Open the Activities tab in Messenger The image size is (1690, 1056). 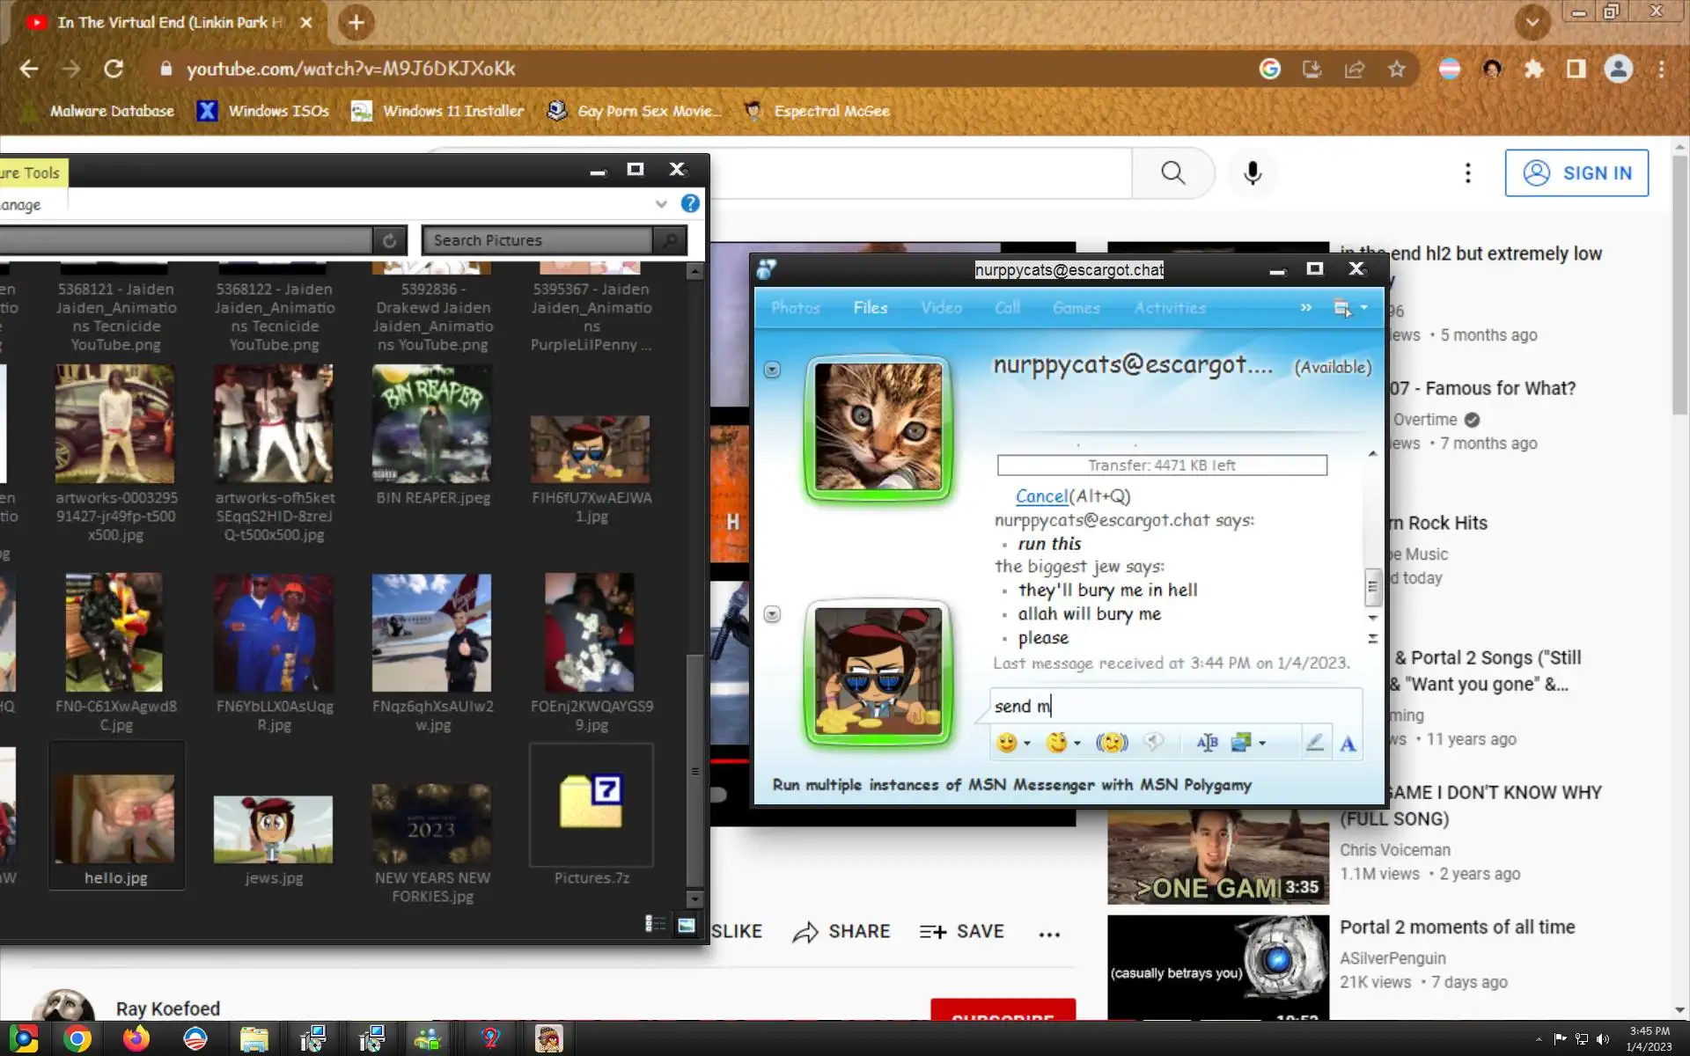pyautogui.click(x=1169, y=308)
